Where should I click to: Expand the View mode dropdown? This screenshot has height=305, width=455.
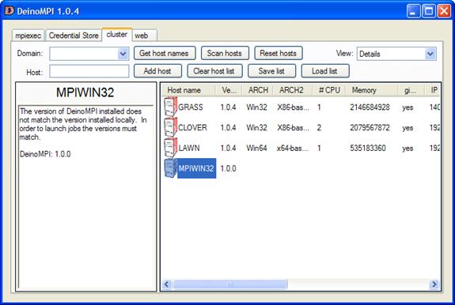[x=430, y=54]
